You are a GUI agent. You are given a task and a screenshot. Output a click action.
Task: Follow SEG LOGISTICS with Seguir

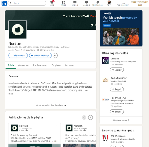(117, 112)
